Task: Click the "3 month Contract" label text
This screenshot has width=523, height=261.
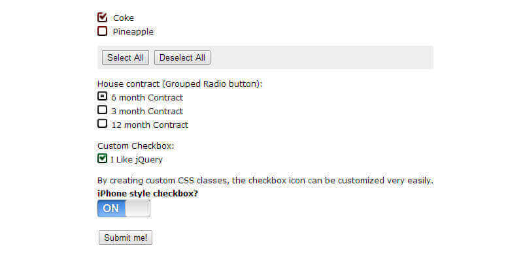Action: tap(147, 112)
